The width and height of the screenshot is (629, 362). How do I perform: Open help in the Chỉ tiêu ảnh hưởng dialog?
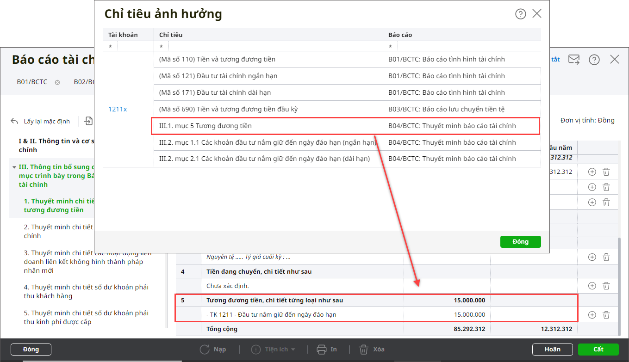pos(520,14)
